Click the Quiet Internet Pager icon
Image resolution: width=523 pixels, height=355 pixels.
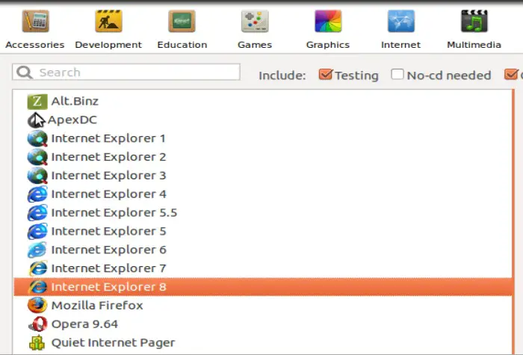pos(37,342)
